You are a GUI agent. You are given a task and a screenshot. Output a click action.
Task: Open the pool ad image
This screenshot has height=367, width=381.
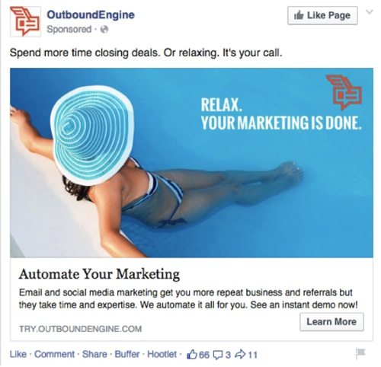[x=192, y=163]
